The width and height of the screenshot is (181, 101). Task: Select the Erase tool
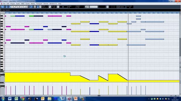click(13, 7)
